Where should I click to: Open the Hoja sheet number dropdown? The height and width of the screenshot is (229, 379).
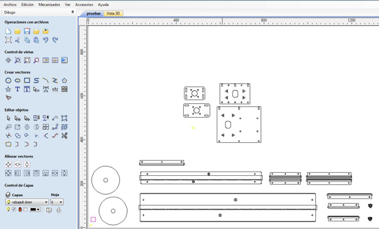(57, 202)
